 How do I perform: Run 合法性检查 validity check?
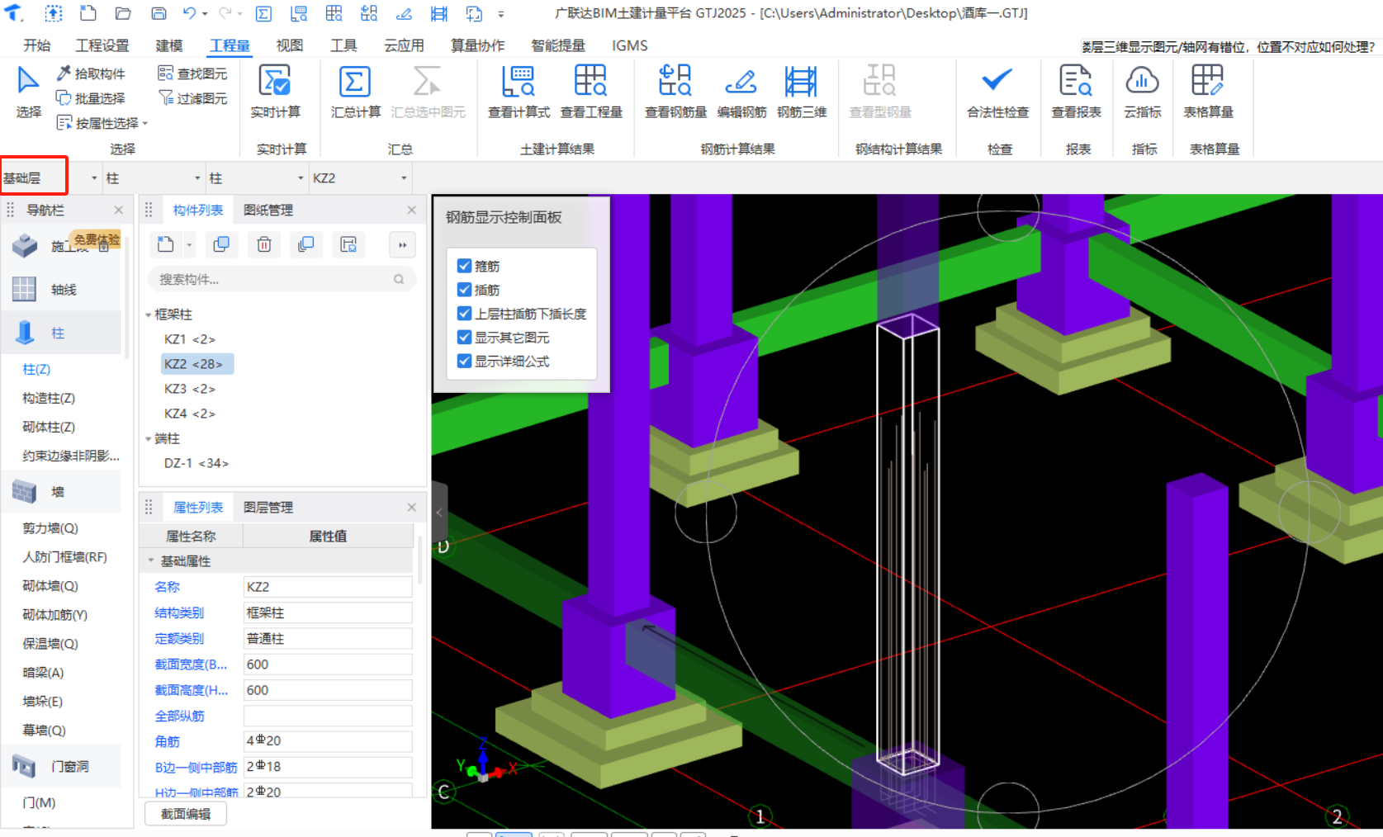tap(997, 92)
